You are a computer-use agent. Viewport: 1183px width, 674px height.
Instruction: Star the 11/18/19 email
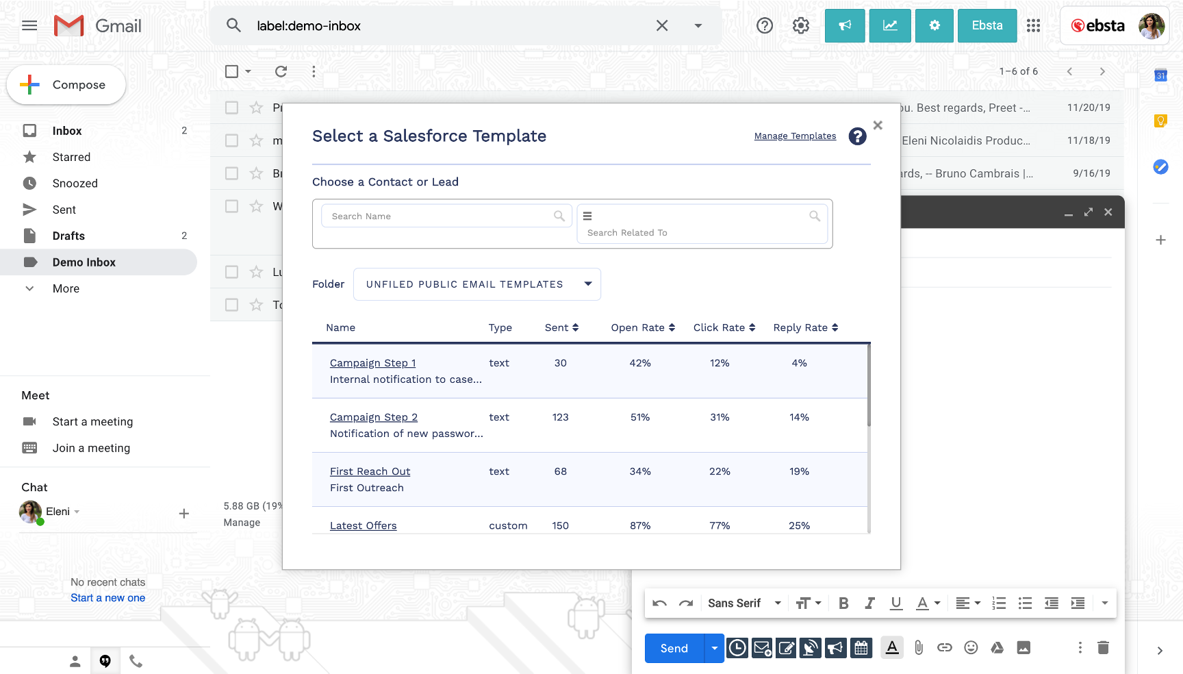256,140
